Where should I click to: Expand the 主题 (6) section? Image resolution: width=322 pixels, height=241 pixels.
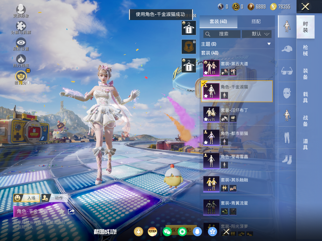pos(237,44)
